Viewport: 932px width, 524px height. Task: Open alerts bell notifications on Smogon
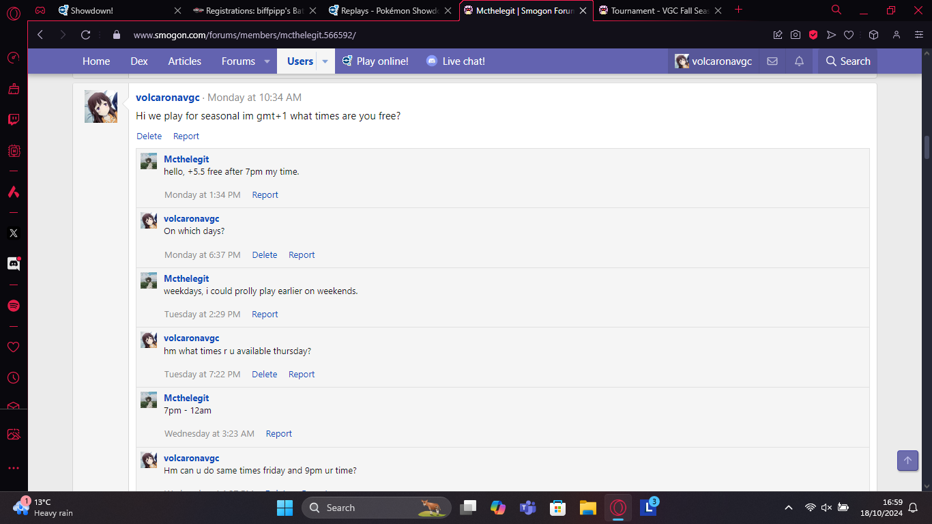coord(799,61)
